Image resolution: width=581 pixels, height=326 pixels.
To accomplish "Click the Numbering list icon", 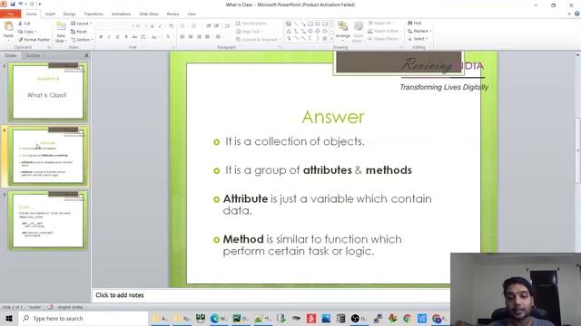I will 193,26.
